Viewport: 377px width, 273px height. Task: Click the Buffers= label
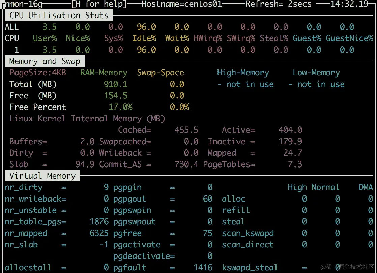pos(28,141)
